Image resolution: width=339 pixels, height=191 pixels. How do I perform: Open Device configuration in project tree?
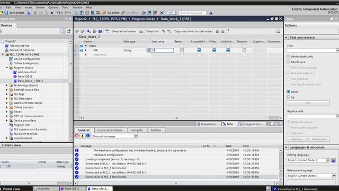coord(26,59)
